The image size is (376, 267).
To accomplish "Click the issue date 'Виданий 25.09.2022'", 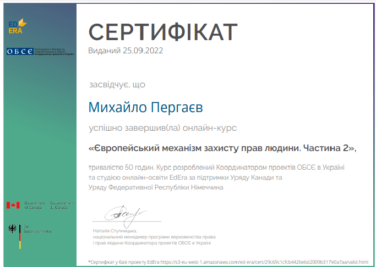I will pos(126,51).
